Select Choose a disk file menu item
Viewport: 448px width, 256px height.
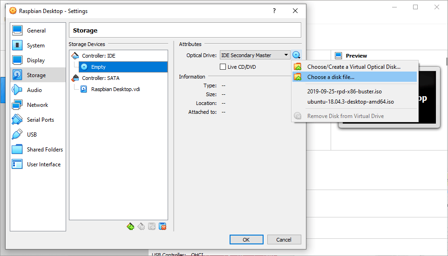354,77
